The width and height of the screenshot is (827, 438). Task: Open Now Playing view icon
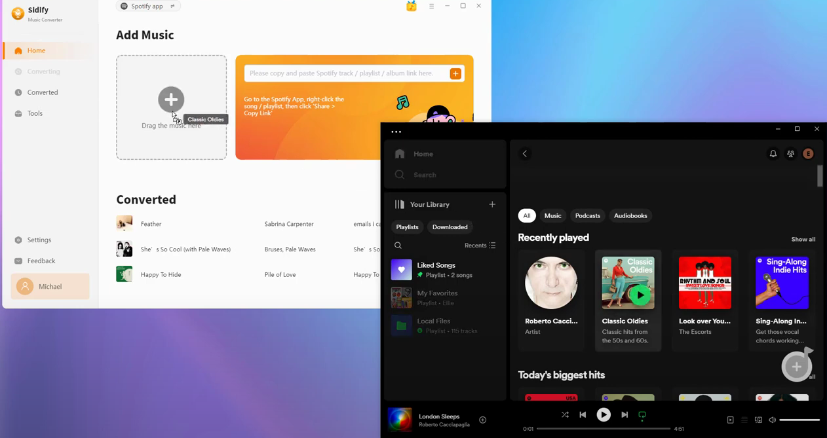pyautogui.click(x=730, y=420)
